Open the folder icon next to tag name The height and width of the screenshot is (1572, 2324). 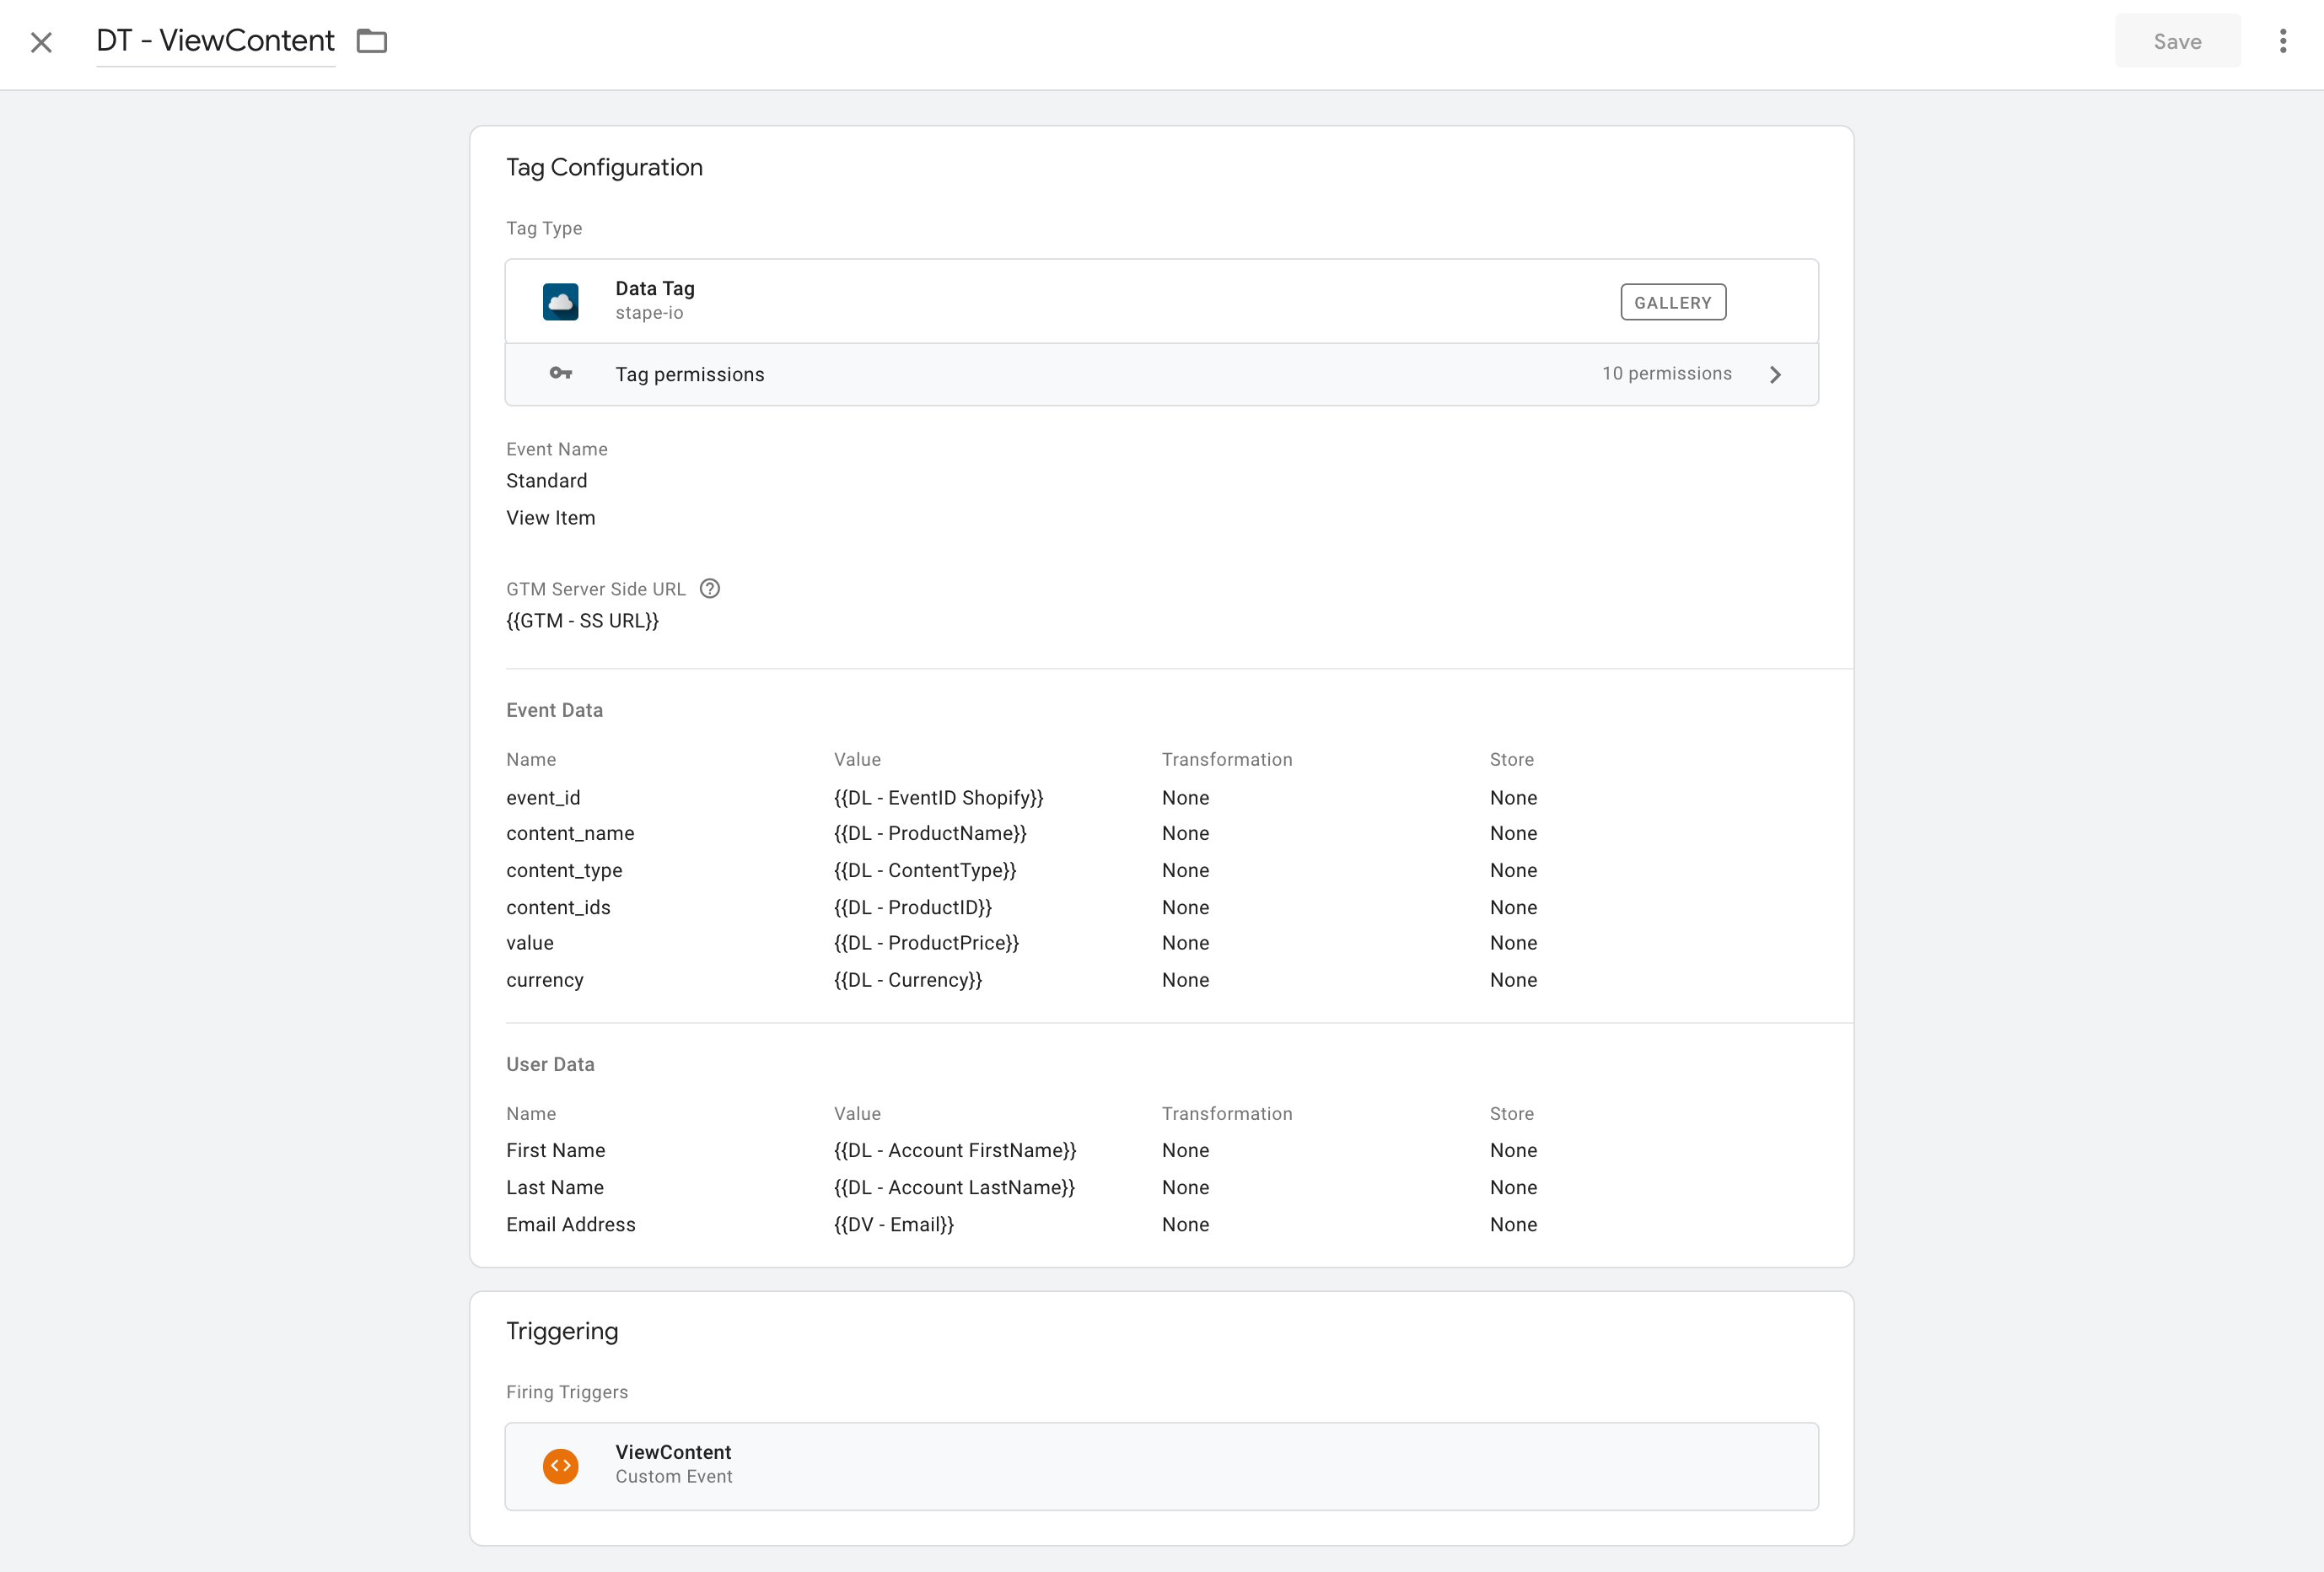click(x=372, y=41)
